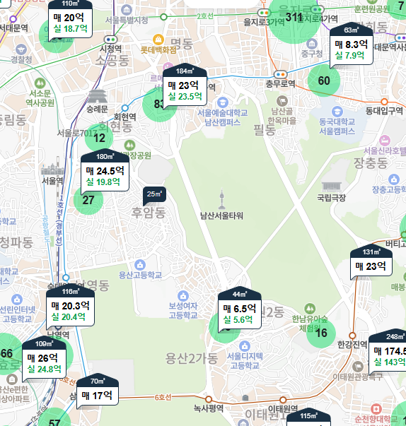Image resolution: width=406 pixels, height=426 pixels.
Task: Click the 보성여자고등학교 school icon
Action: (x=183, y=296)
